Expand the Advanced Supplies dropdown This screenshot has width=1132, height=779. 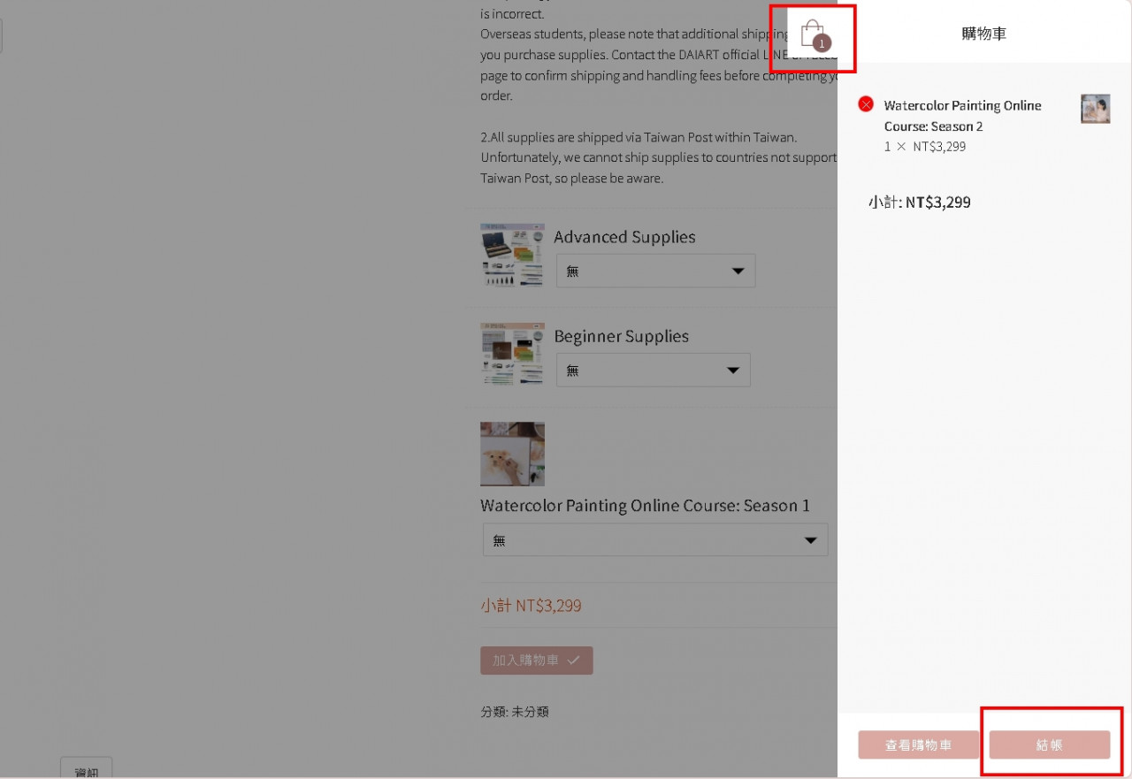655,271
